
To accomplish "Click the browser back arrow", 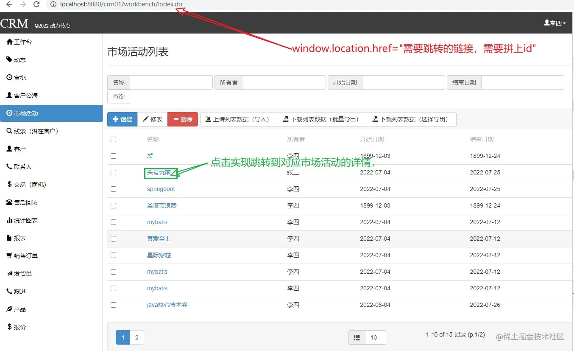I will click(x=9, y=5).
